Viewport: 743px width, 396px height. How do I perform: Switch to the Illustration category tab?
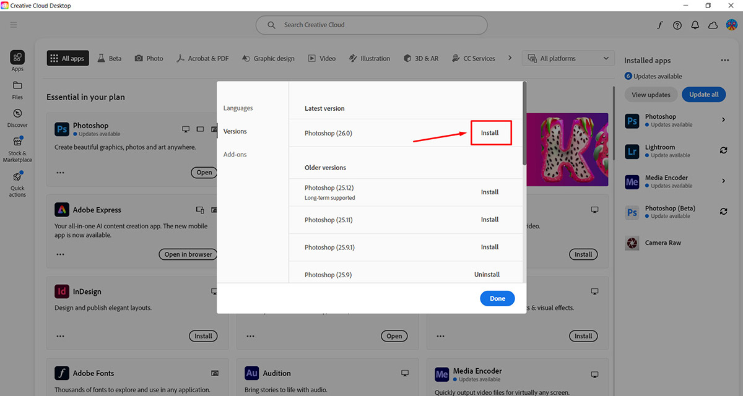(369, 59)
